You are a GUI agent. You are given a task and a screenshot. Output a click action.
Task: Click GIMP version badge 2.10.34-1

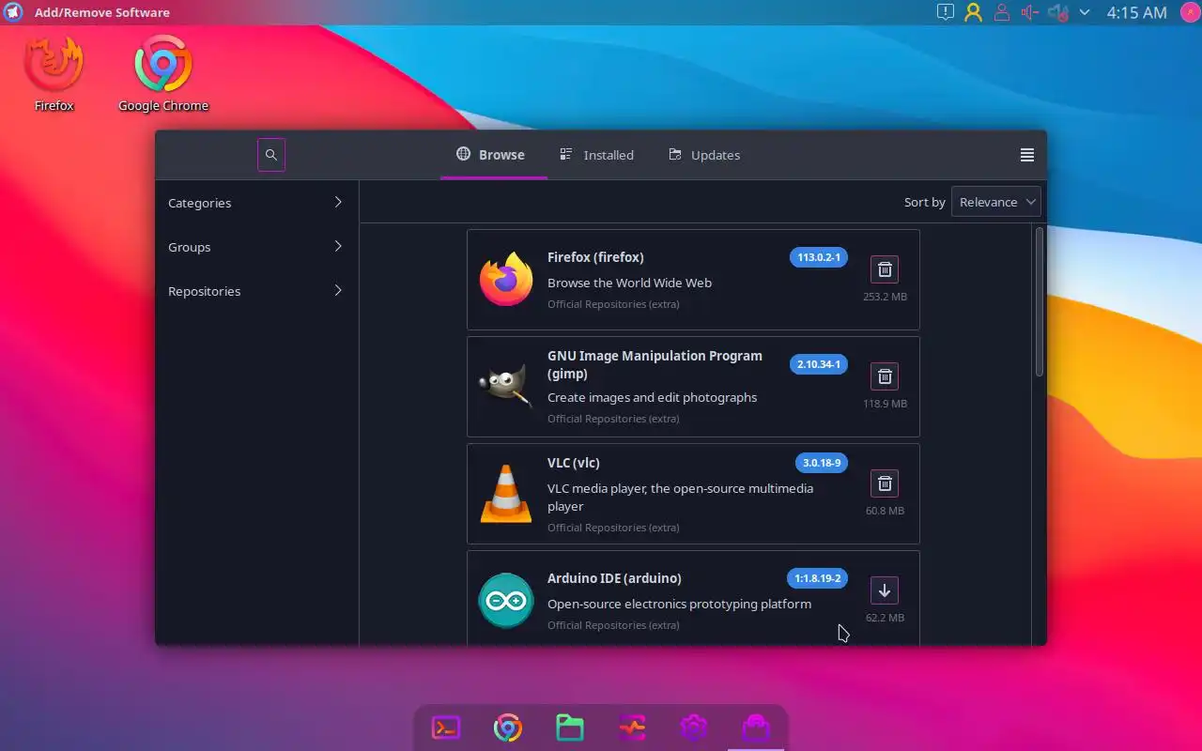point(819,364)
